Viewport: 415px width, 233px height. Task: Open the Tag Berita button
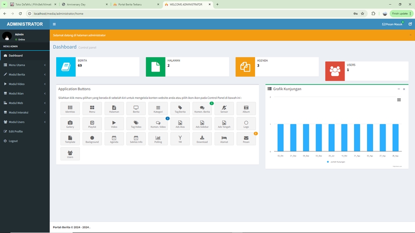coord(180,109)
